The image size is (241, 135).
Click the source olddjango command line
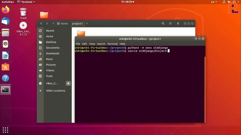tap(122, 51)
